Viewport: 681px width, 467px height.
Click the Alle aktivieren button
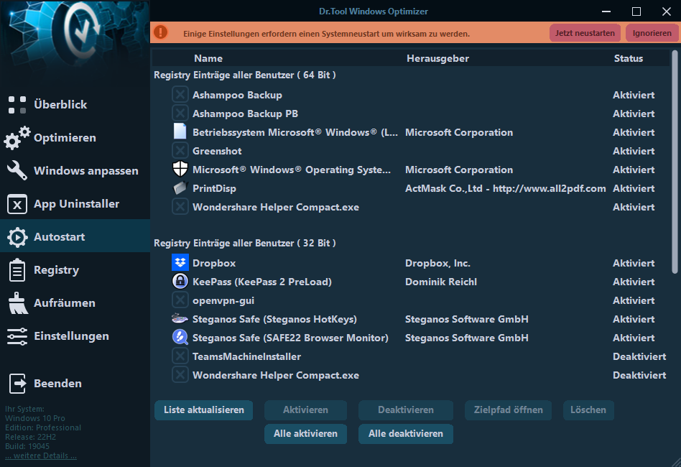pos(305,434)
